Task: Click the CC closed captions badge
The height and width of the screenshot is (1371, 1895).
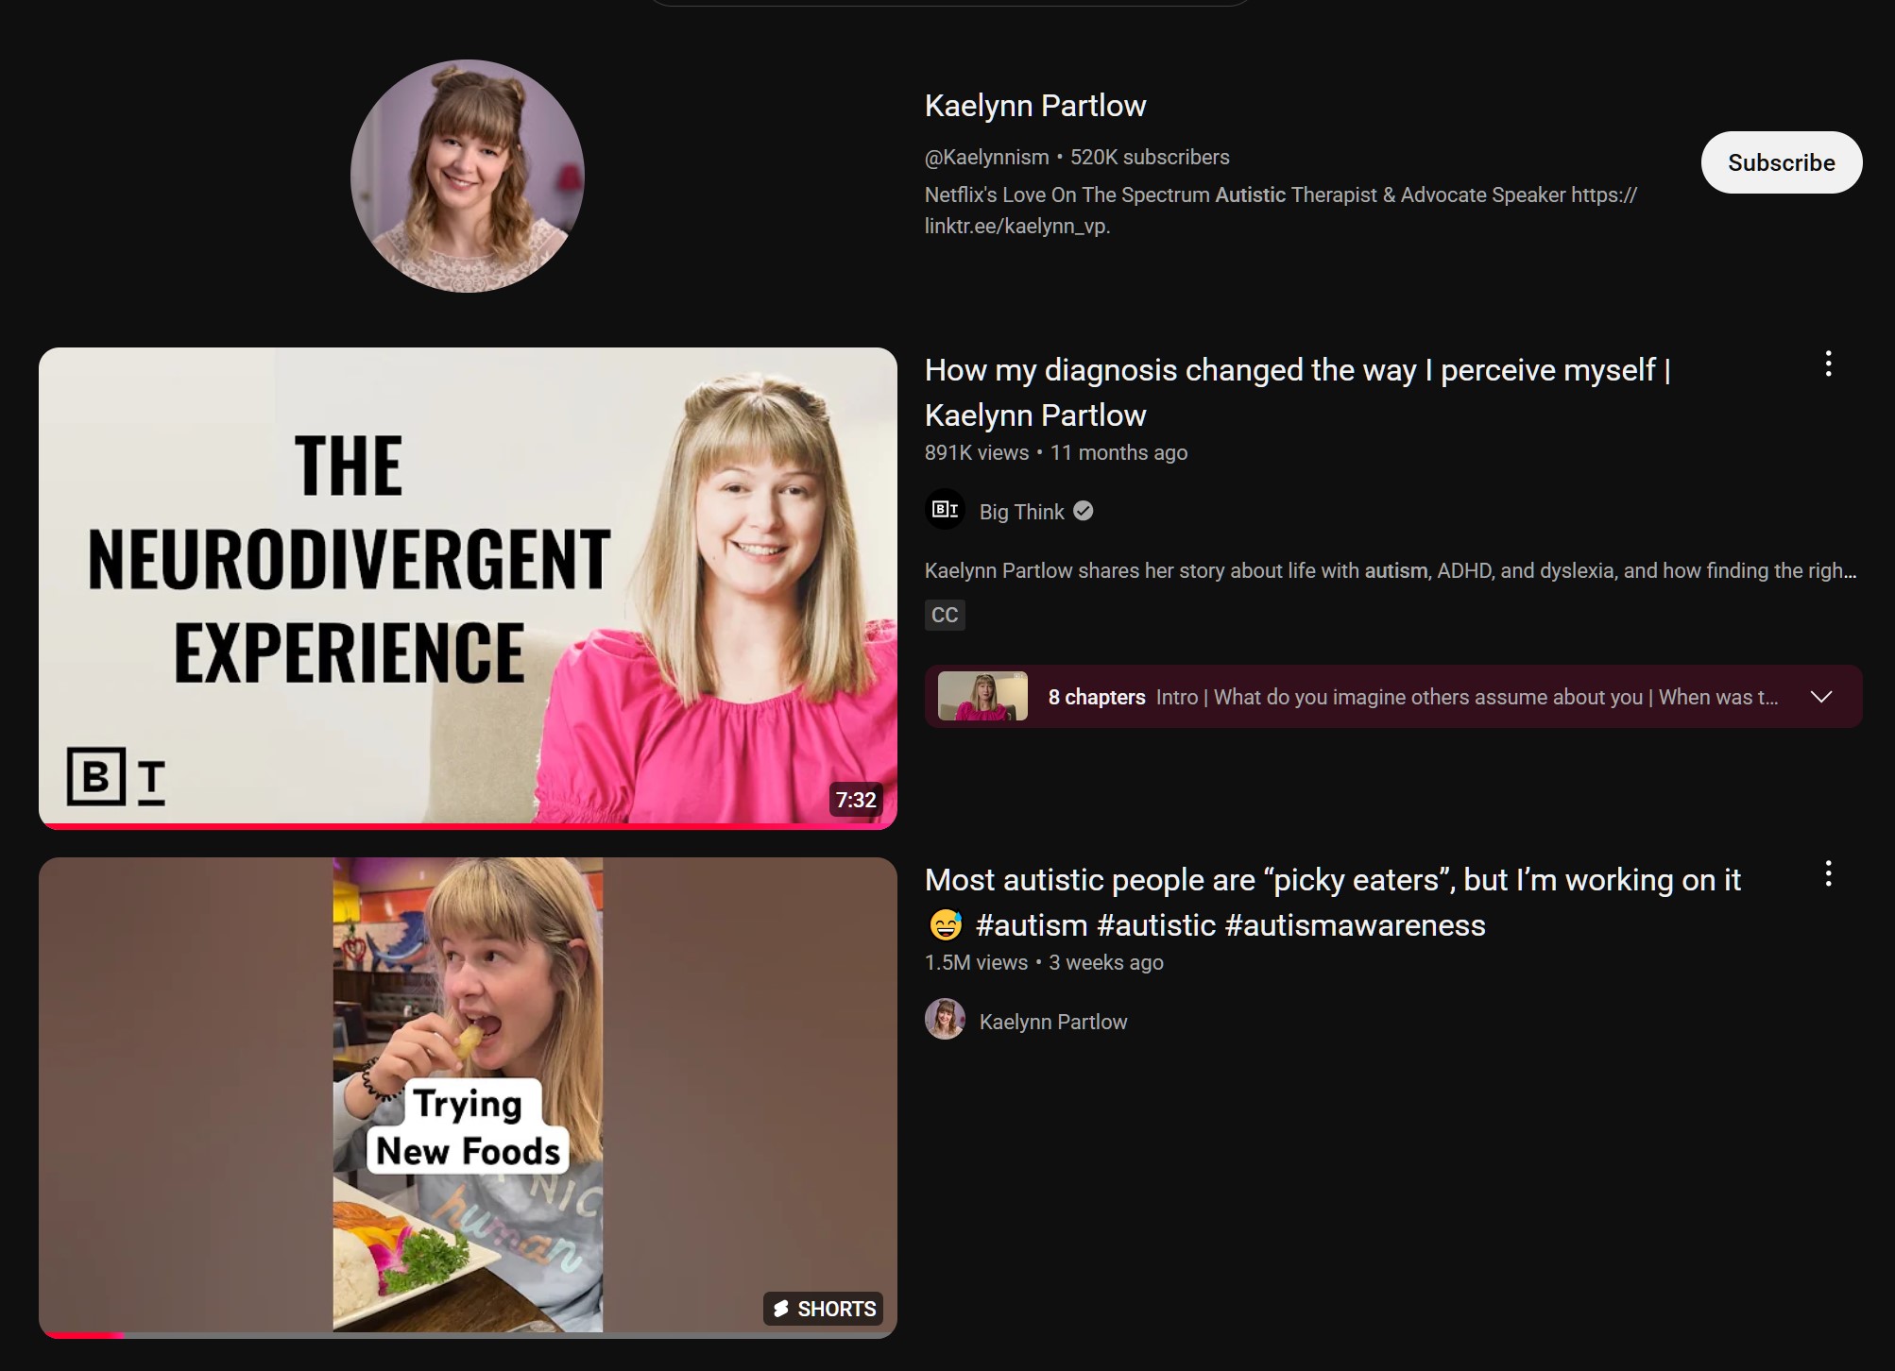Action: pos(945,615)
